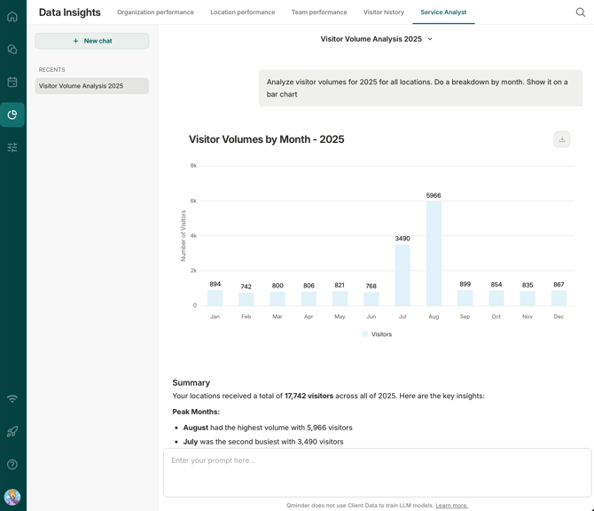Click the user profile avatar
This screenshot has width=594, height=511.
click(12, 497)
